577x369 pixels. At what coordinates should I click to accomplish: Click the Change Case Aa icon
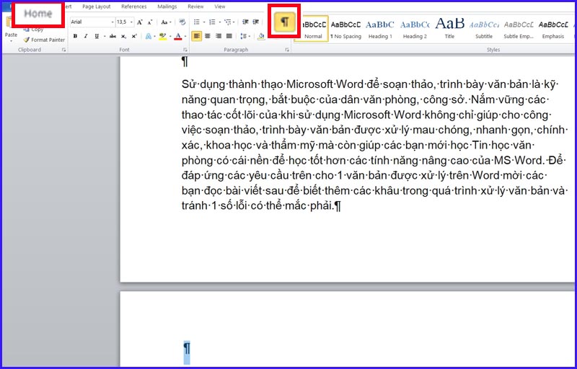pos(164,22)
